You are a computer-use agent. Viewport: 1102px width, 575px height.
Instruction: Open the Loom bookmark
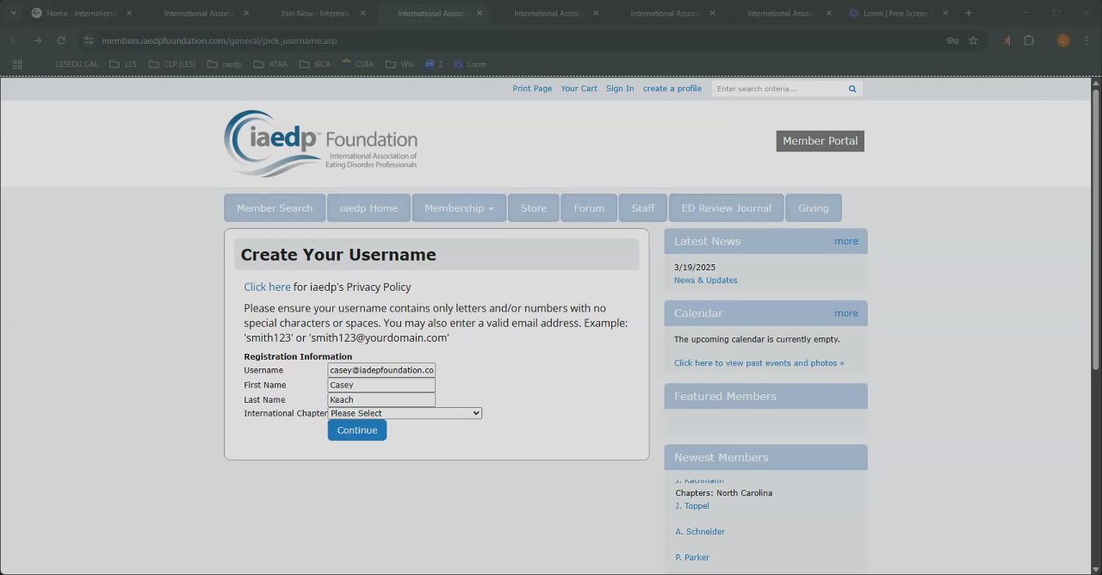pos(470,64)
